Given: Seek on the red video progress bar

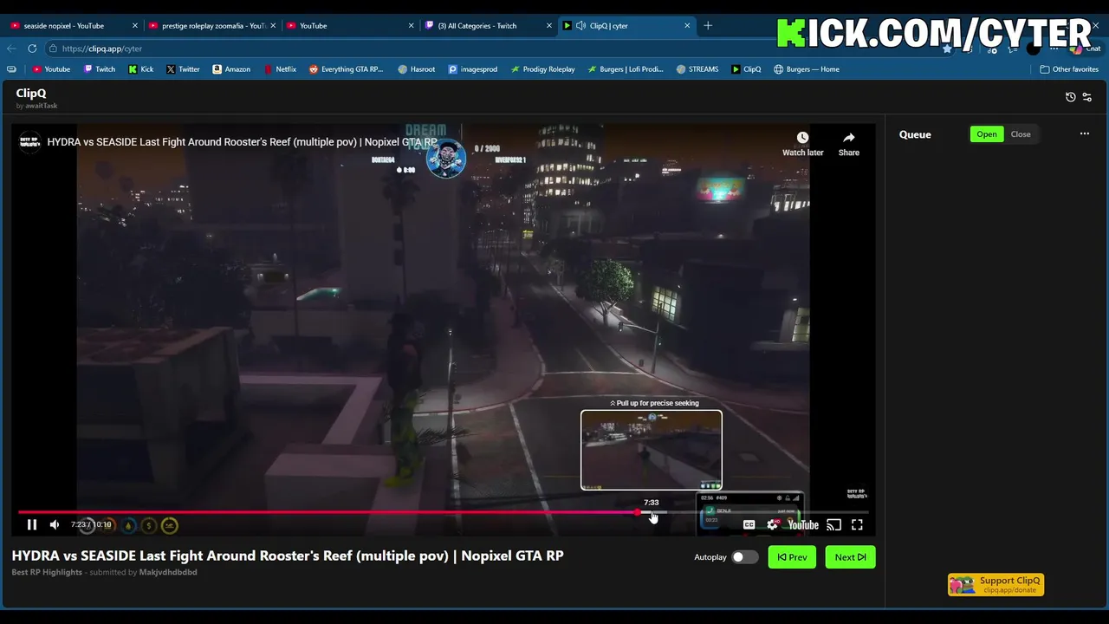Looking at the screenshot, I should 442,512.
